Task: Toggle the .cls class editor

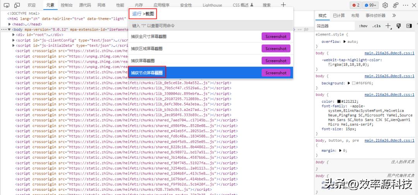Action: [377, 26]
